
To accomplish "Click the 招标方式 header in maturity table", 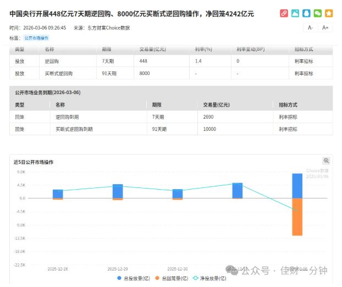I will click(x=288, y=105).
